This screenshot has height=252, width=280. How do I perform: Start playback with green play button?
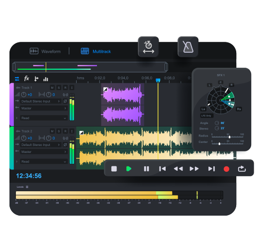[x=129, y=169]
